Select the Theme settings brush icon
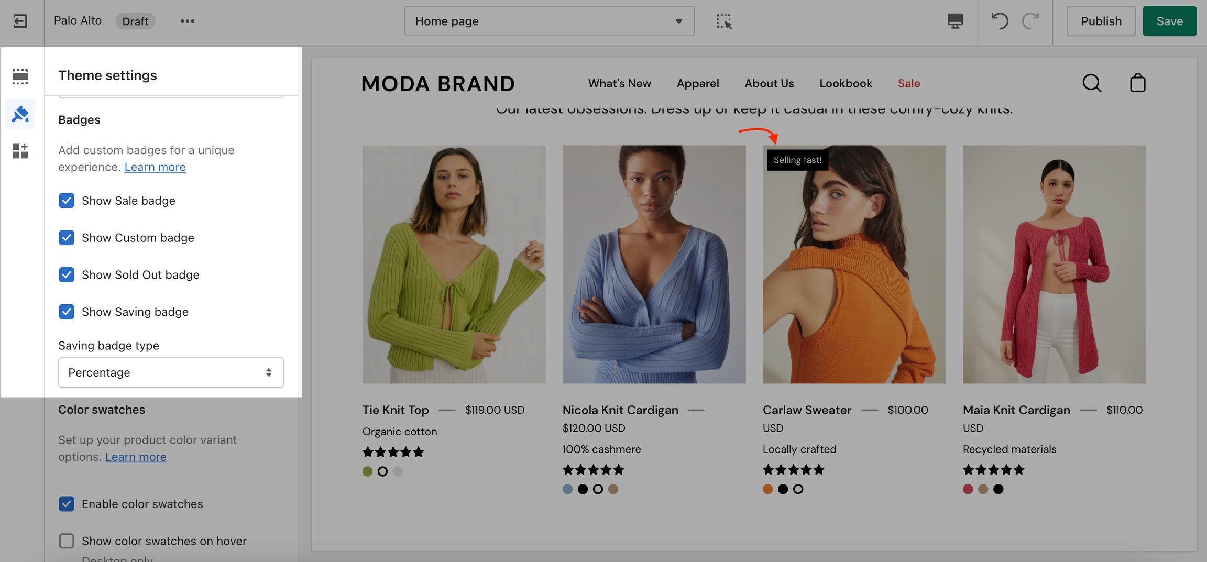The width and height of the screenshot is (1207, 562). pyautogui.click(x=20, y=114)
